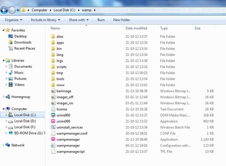Sort by the Name column header

coord(55,28)
